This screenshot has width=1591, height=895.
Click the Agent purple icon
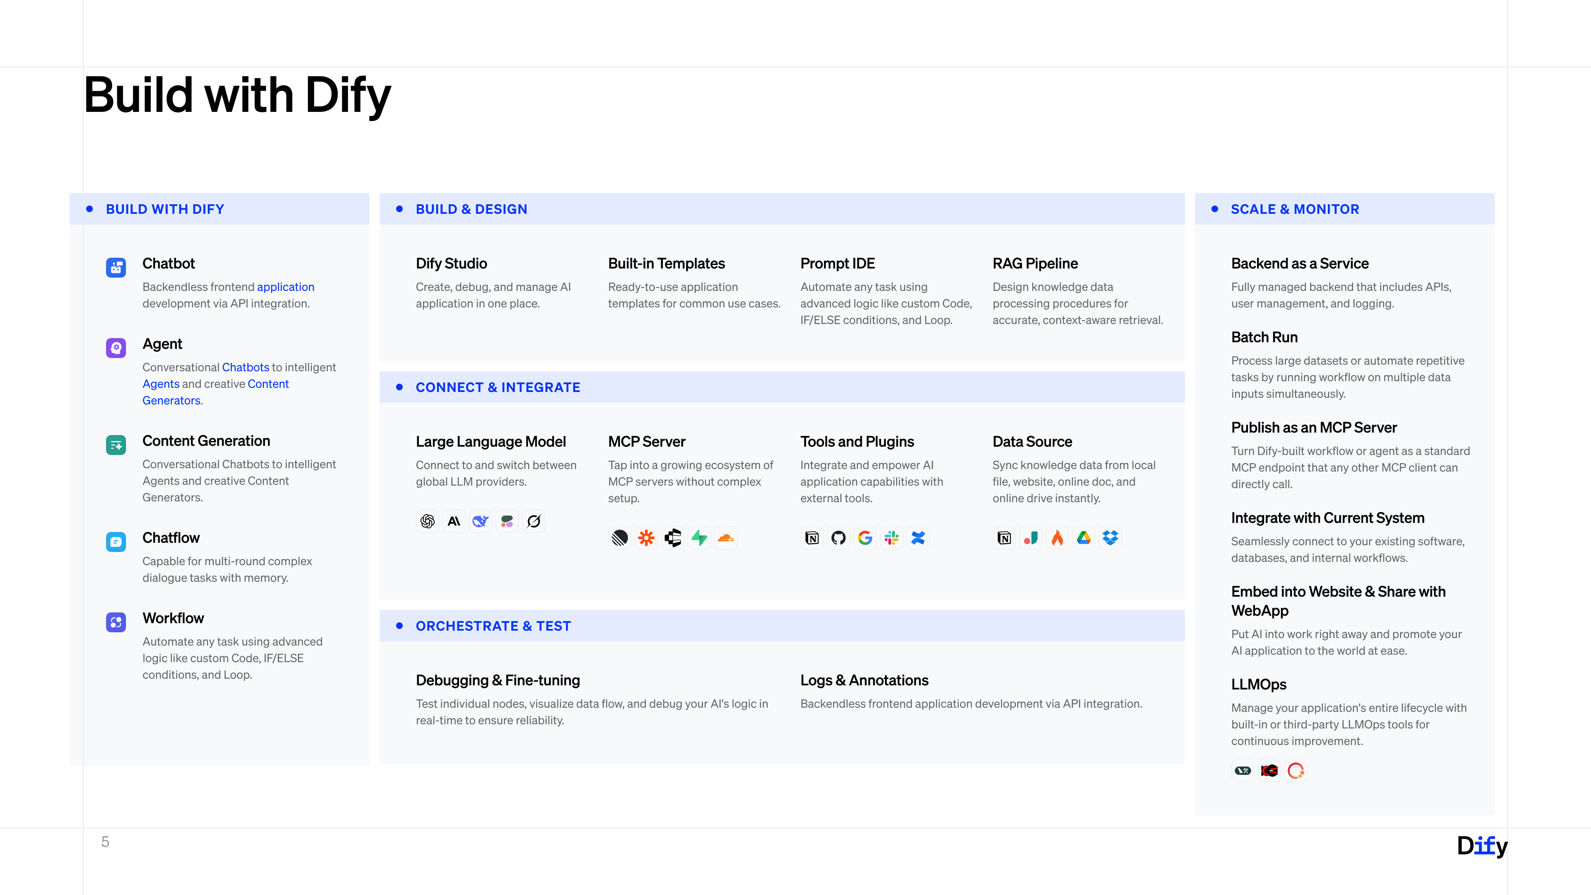tap(116, 348)
